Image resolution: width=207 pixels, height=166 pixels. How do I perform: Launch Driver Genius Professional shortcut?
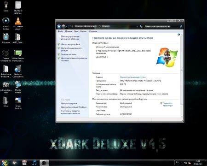[18, 55]
